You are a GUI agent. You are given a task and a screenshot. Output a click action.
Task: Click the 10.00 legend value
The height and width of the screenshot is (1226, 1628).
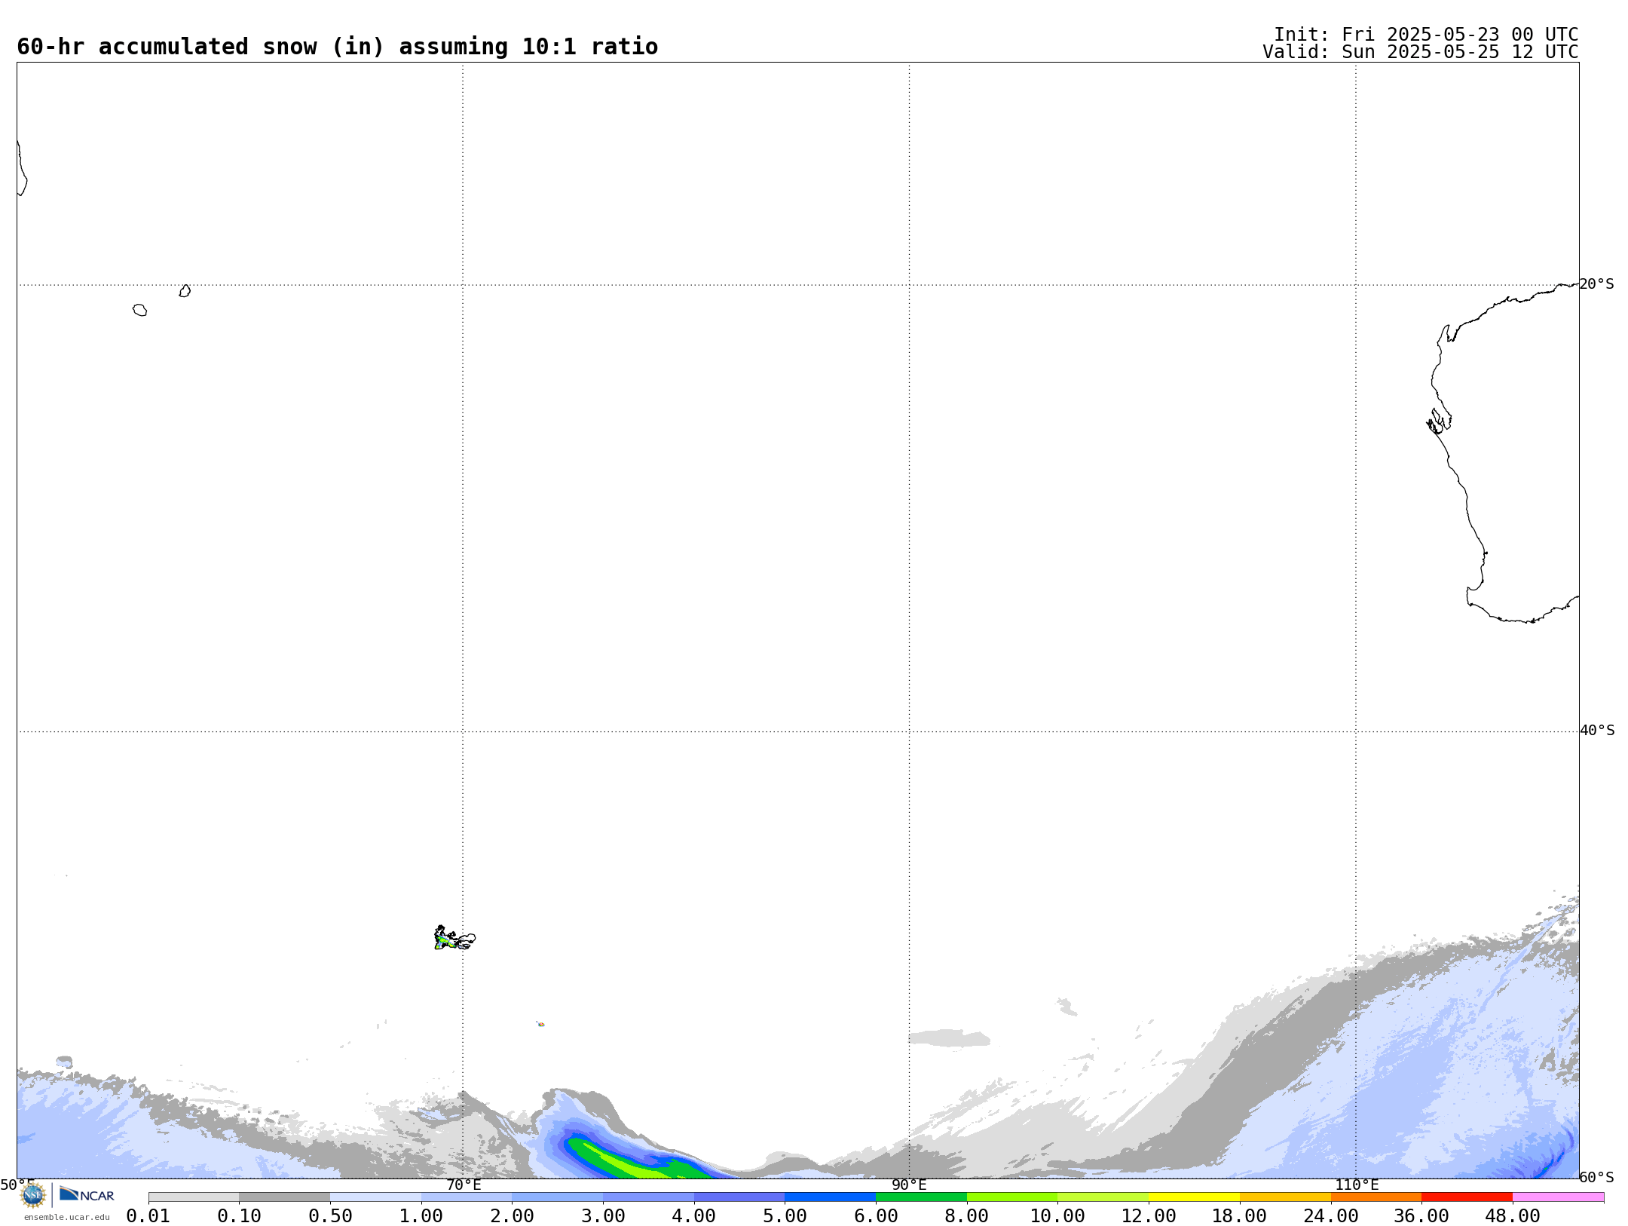pos(1058,1216)
